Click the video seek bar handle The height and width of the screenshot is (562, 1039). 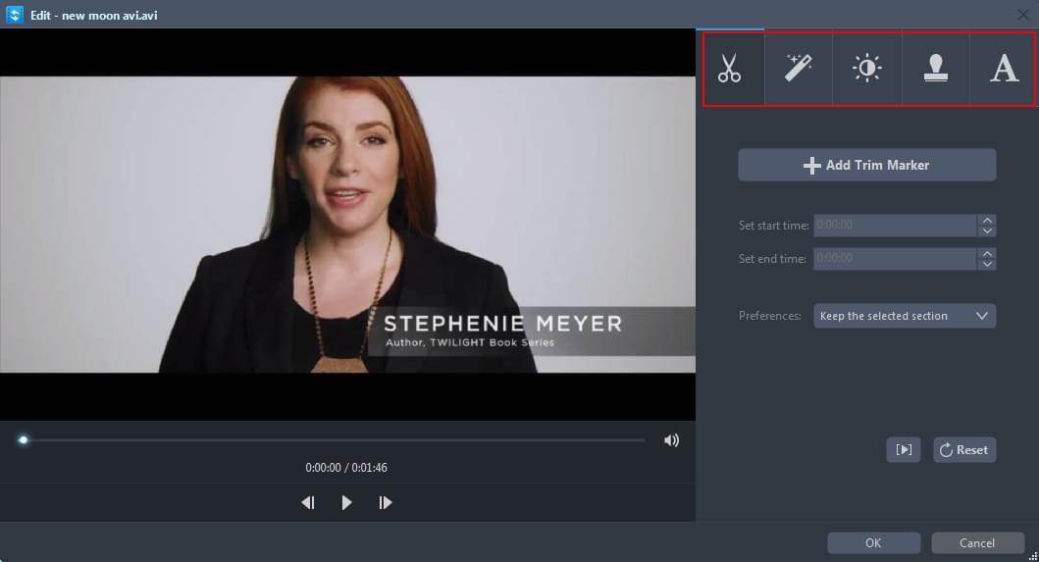click(x=23, y=440)
